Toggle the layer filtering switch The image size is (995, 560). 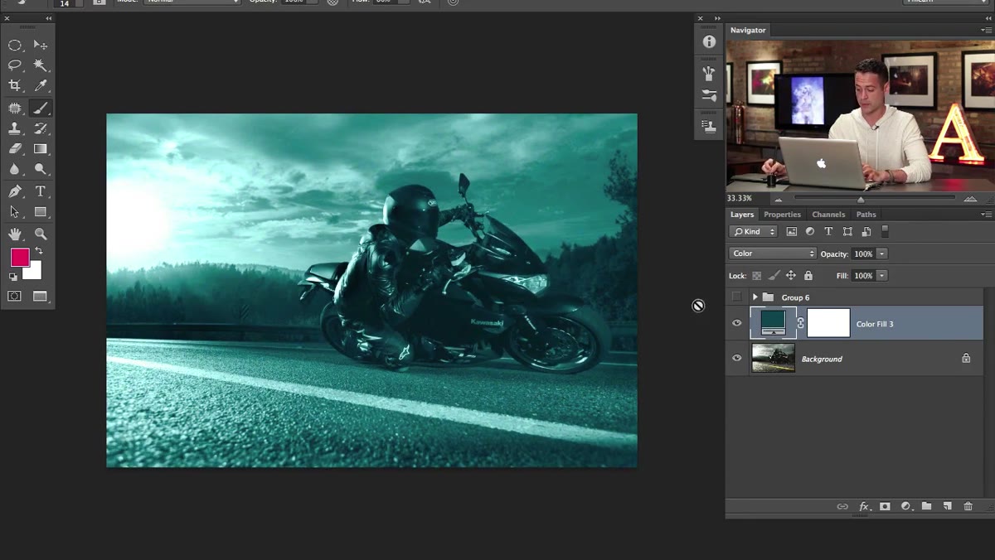pyautogui.click(x=885, y=232)
